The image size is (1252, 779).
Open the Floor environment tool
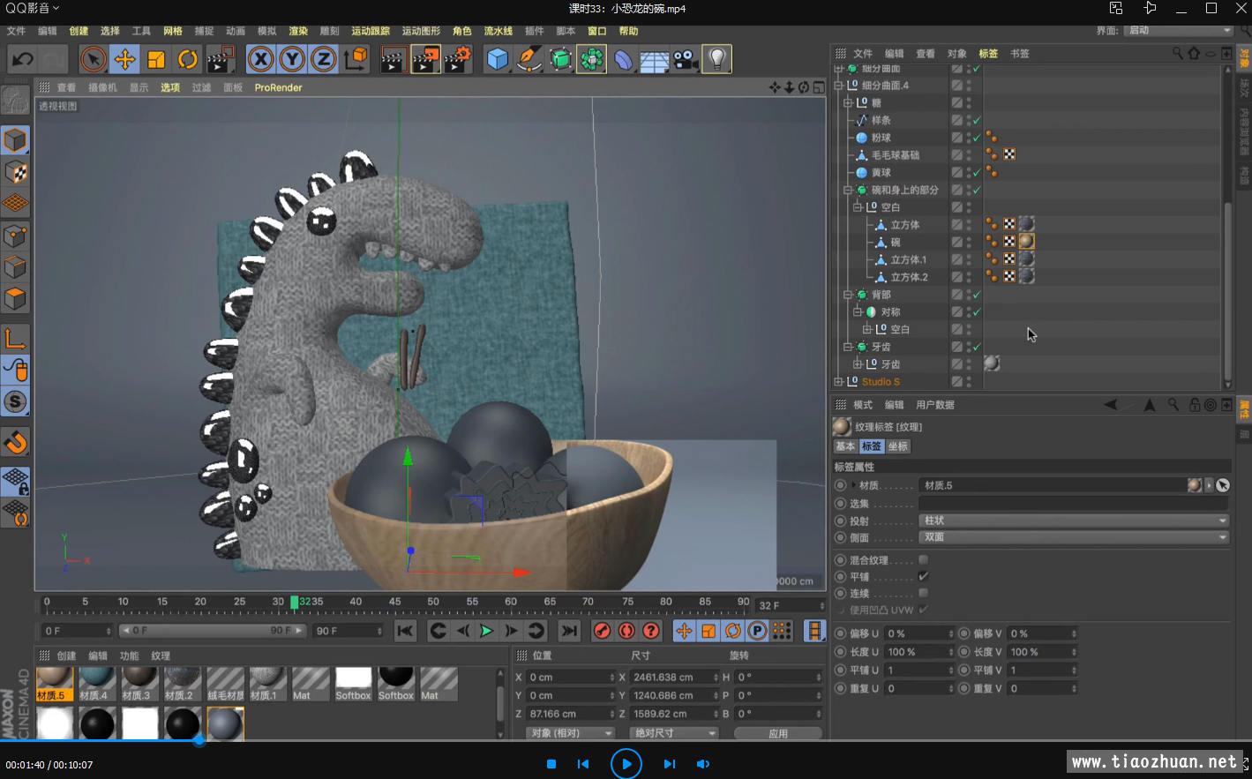[654, 59]
